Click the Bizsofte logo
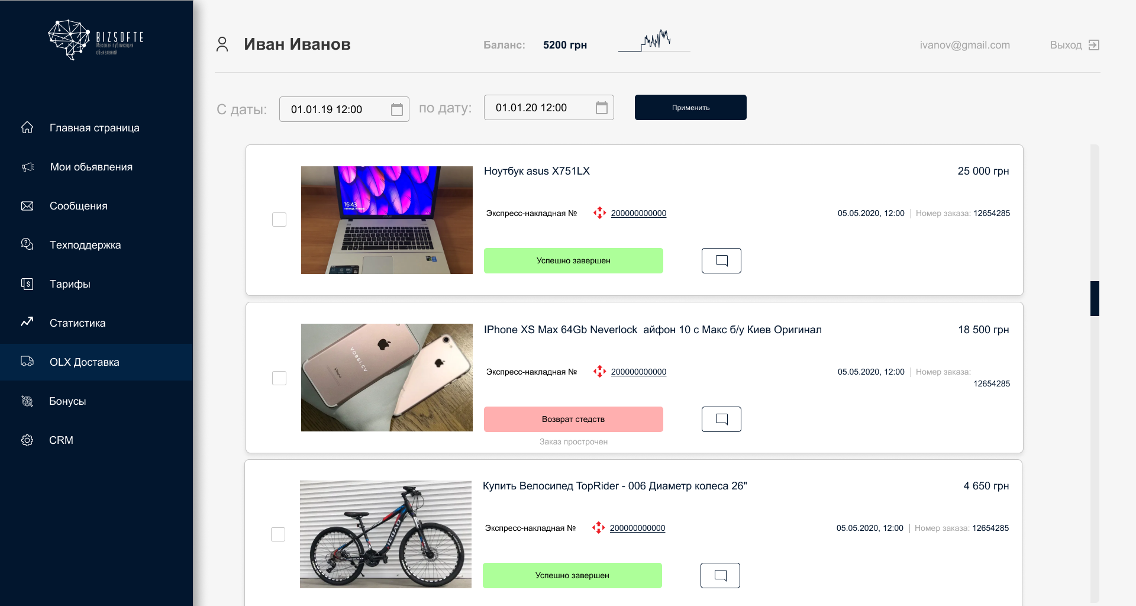Image resolution: width=1136 pixels, height=606 pixels. pyautogui.click(x=95, y=40)
